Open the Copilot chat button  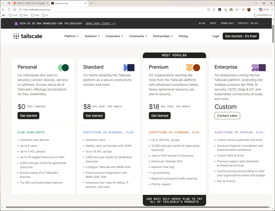click(264, 10)
